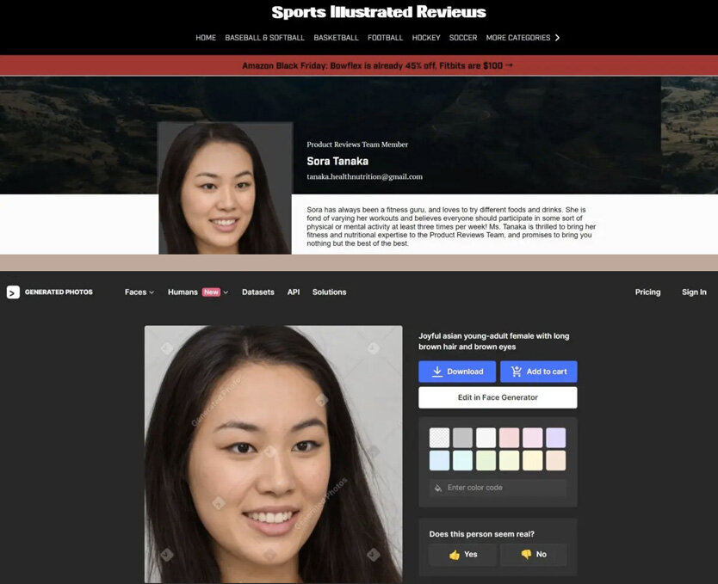718x584 pixels.
Task: Open the Amazon Black Friday banner link
Action: (377, 66)
